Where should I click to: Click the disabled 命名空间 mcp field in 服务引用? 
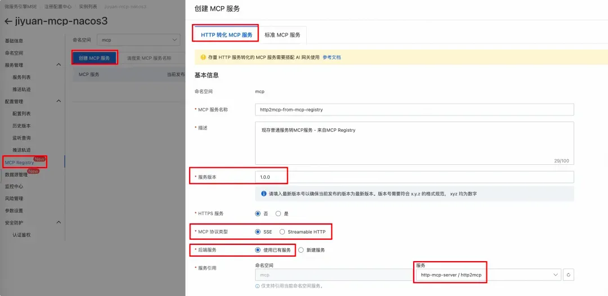[333, 275]
